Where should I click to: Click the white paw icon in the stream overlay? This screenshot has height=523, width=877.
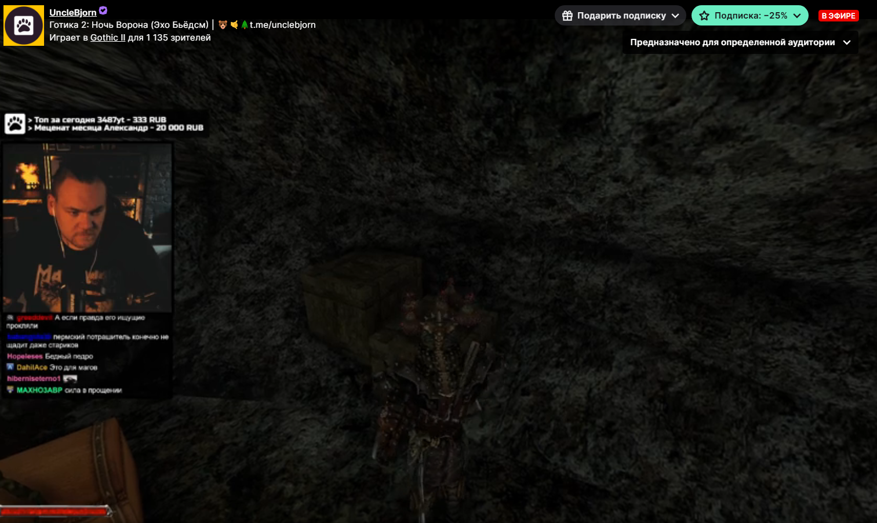15,124
